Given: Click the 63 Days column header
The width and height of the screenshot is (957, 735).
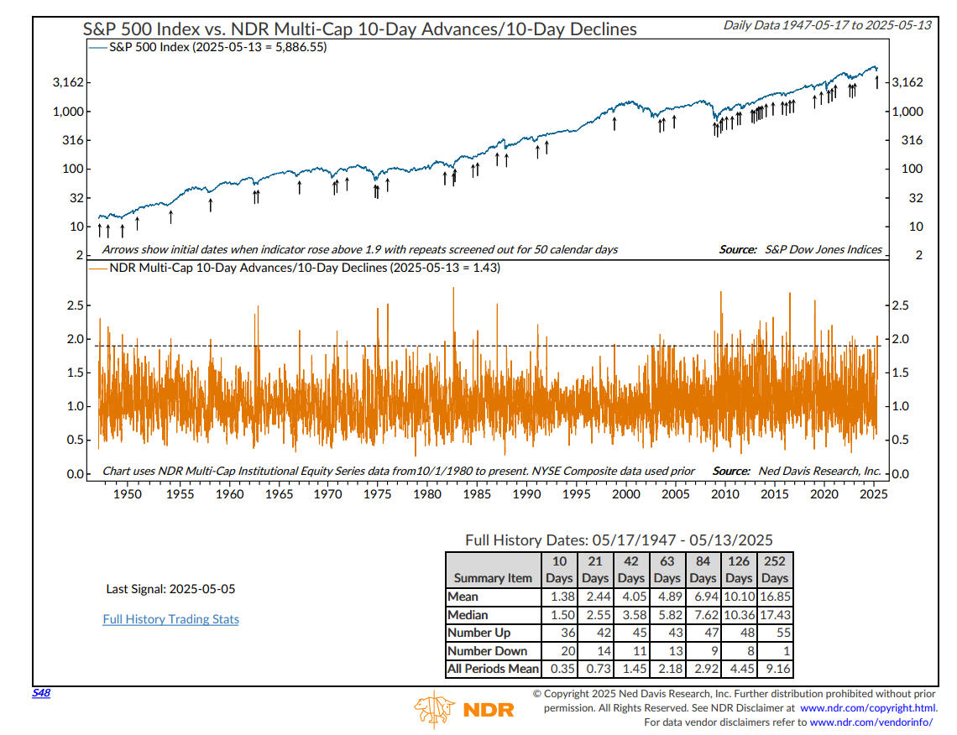Looking at the screenshot, I should coord(667,569).
